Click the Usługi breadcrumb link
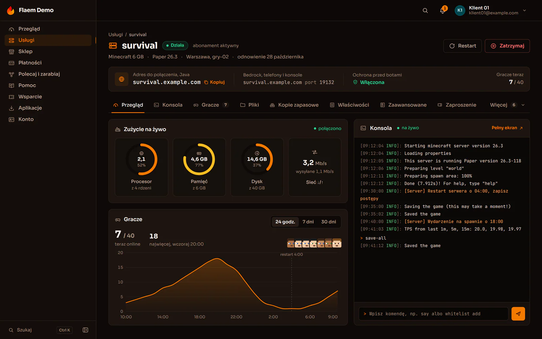Image resolution: width=542 pixels, height=339 pixels. tap(116, 35)
